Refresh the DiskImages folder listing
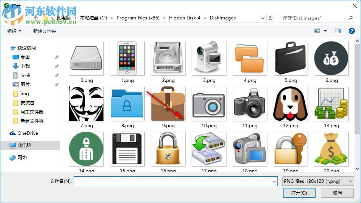361x203 pixels. tap(271, 18)
